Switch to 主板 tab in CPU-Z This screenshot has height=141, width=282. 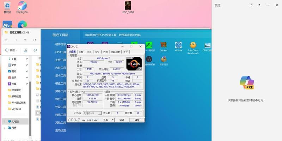tap(81, 52)
